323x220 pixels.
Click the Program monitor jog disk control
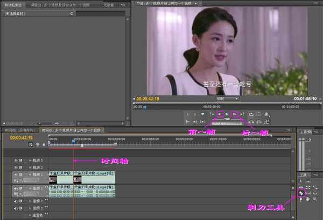coord(227,124)
